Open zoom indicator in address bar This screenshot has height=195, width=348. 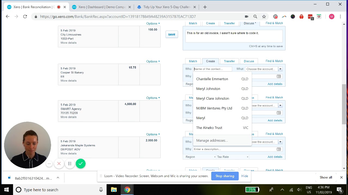tap(255, 17)
